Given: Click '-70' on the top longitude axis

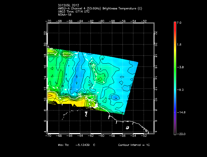Looking at the screenshot, I should click(48, 21).
